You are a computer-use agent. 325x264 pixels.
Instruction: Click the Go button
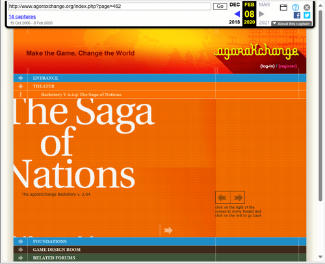[220, 6]
